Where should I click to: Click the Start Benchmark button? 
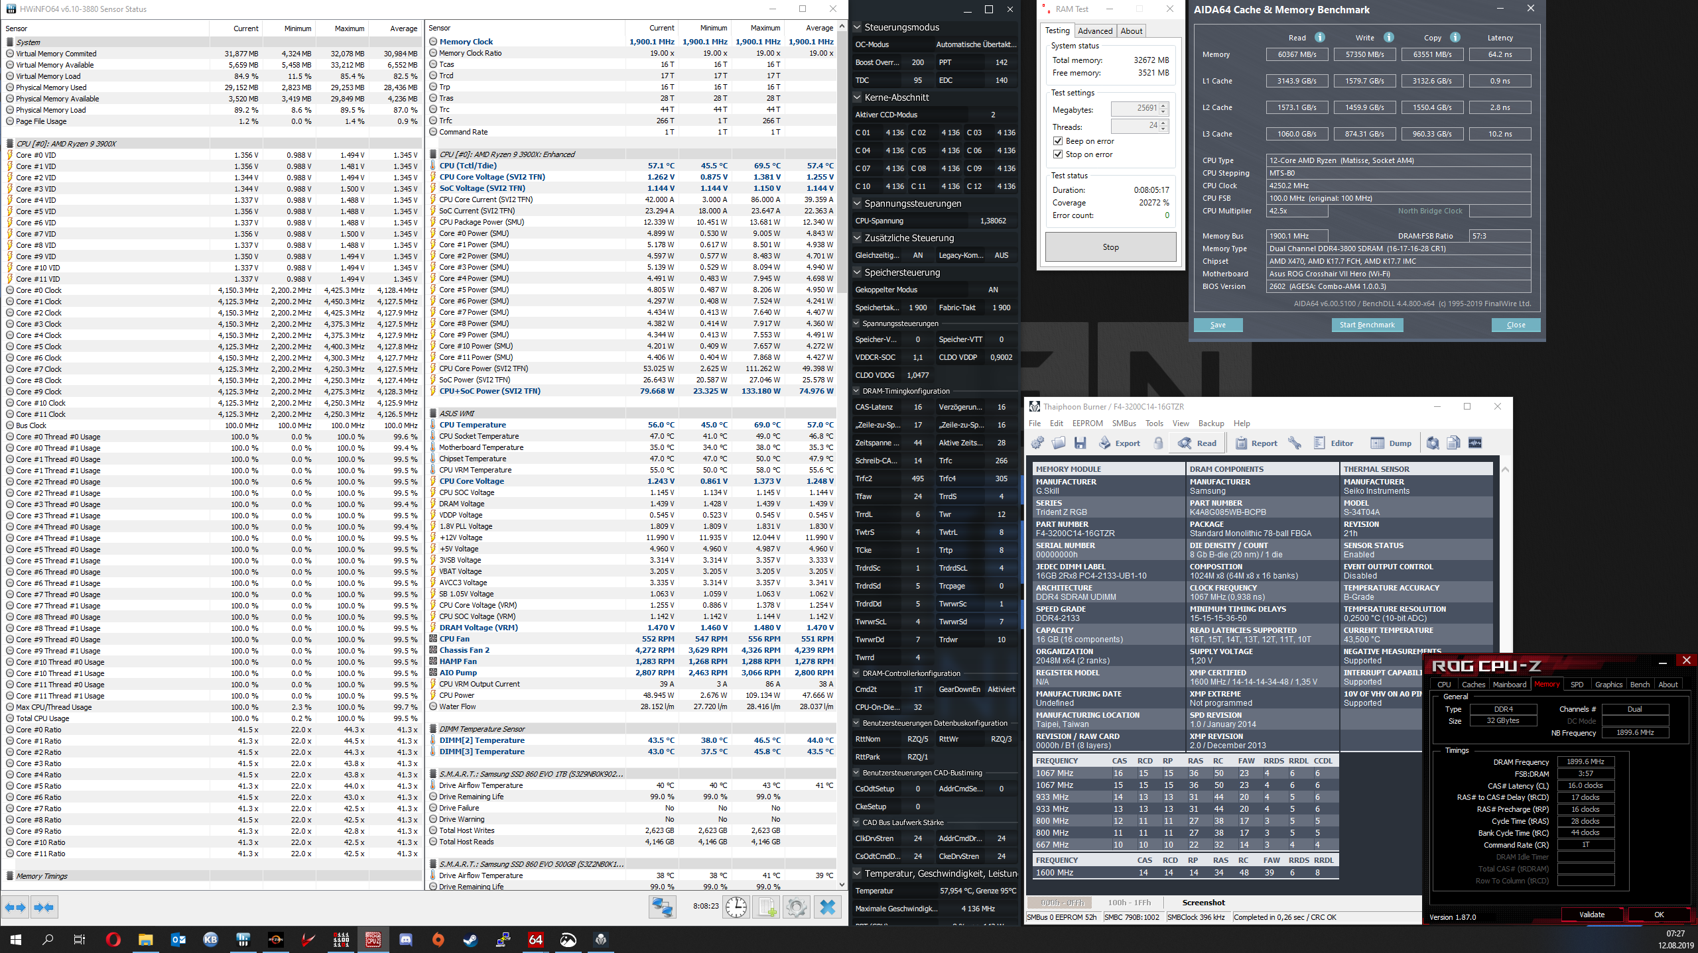tap(1367, 325)
